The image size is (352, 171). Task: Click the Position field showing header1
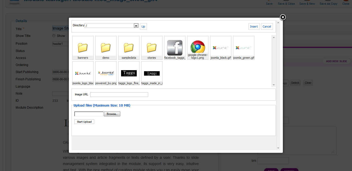point(61,44)
